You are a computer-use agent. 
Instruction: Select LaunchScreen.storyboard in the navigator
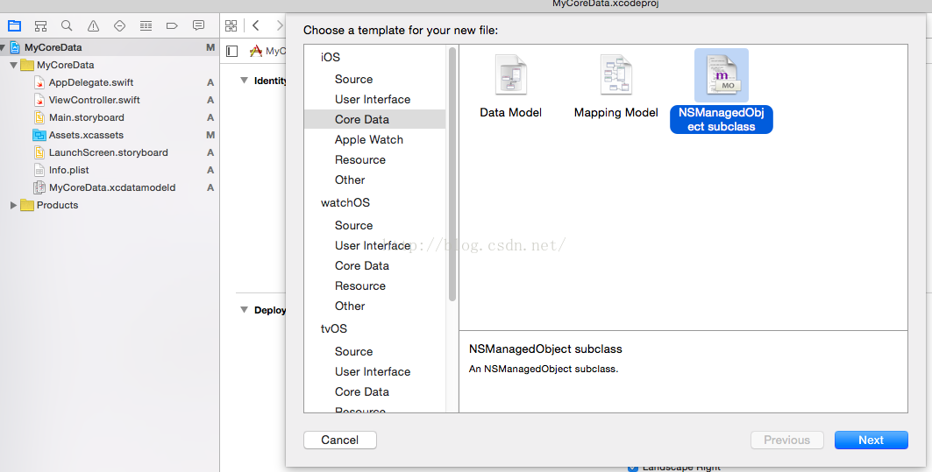point(108,152)
